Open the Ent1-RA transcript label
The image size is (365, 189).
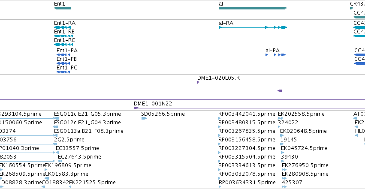click(x=65, y=23)
